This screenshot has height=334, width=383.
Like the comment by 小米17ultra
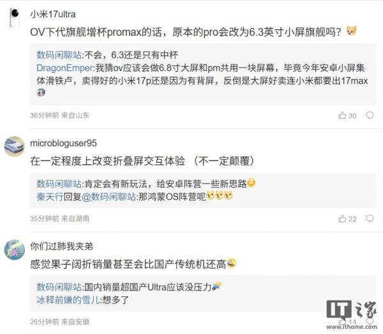347,116
